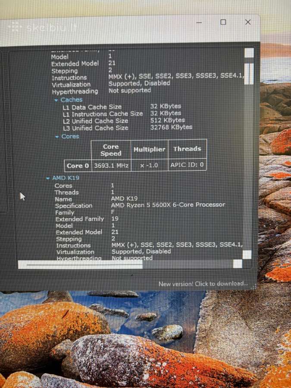Select the 'L2 Unified Cache Size' row

124,121
